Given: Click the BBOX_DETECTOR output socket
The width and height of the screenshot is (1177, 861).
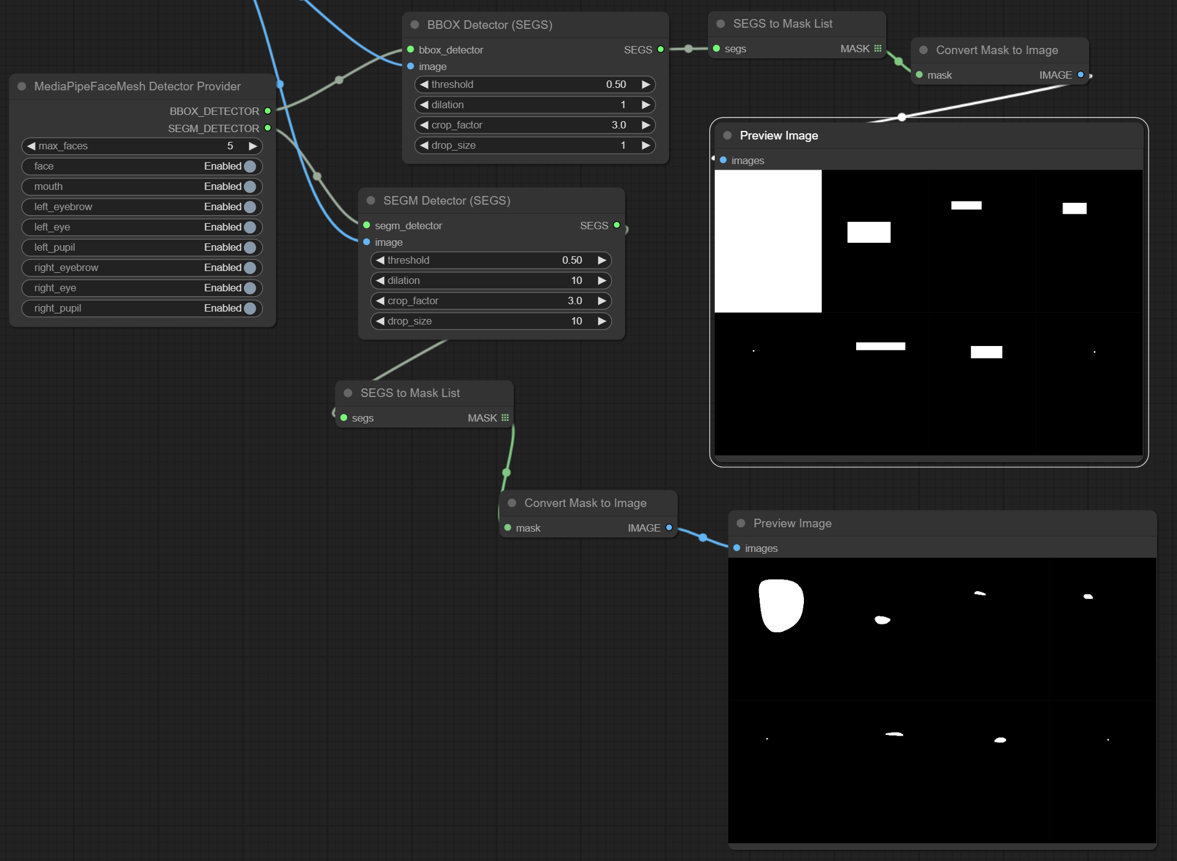Looking at the screenshot, I should point(267,111).
